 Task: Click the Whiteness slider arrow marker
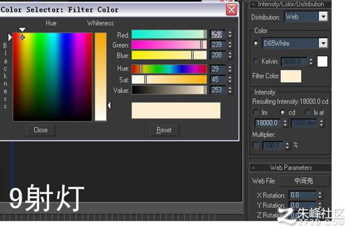109,105
